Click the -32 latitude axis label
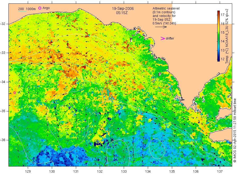 pos(3,24)
